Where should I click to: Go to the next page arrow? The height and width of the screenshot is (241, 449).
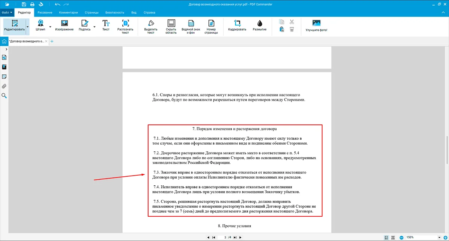[241, 237]
